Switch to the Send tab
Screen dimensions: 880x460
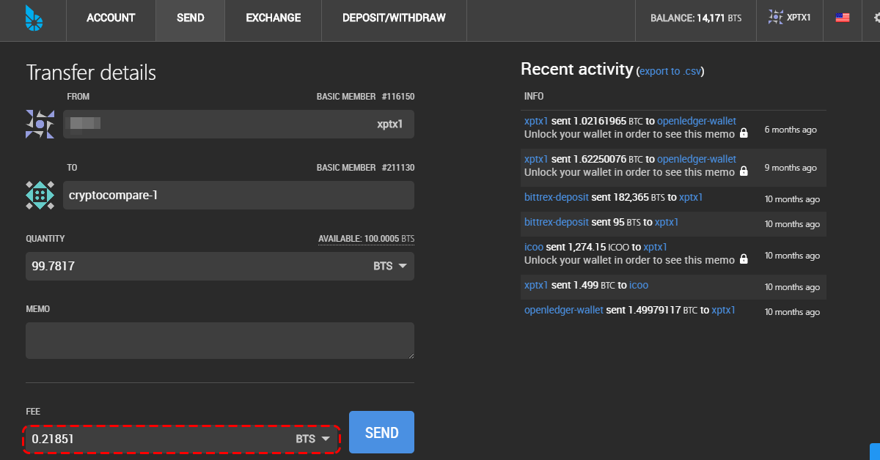tap(190, 18)
